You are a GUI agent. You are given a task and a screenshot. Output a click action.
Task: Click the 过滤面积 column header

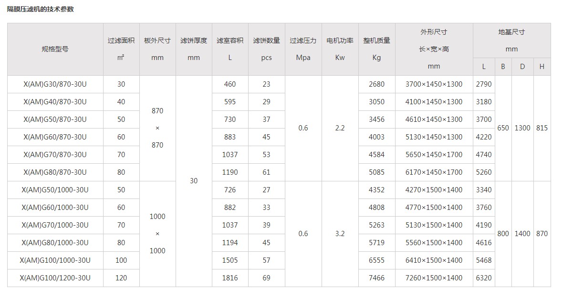click(x=121, y=49)
